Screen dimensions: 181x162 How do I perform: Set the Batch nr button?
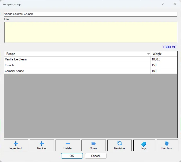point(168,145)
